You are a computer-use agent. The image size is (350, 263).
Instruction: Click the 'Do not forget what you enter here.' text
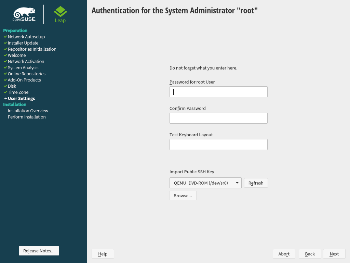(x=203, y=68)
